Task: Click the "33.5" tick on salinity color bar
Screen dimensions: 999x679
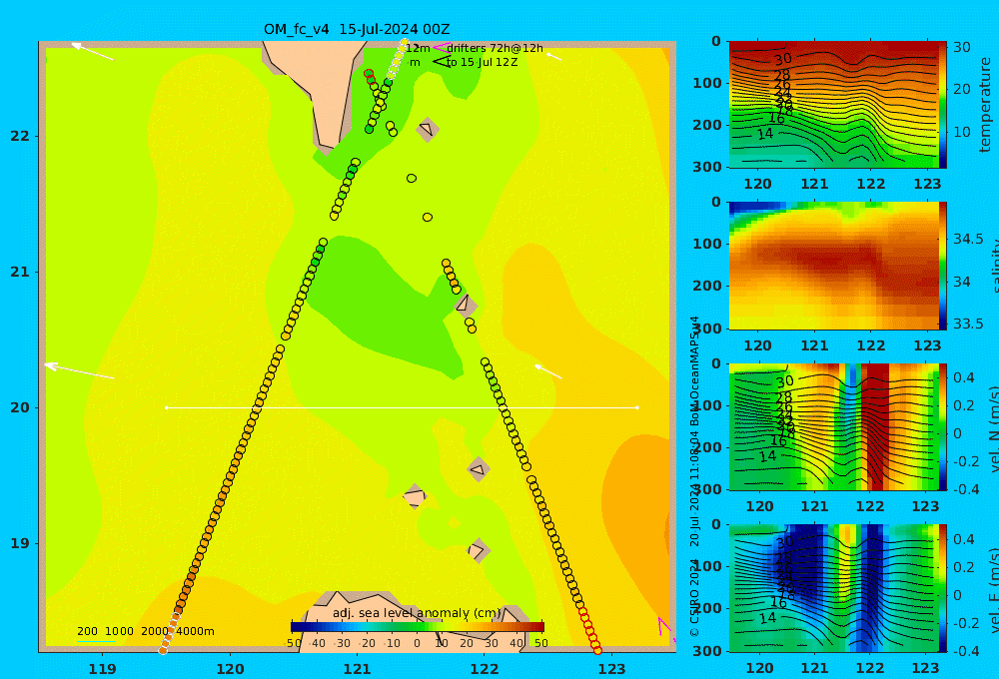Action: point(968,324)
